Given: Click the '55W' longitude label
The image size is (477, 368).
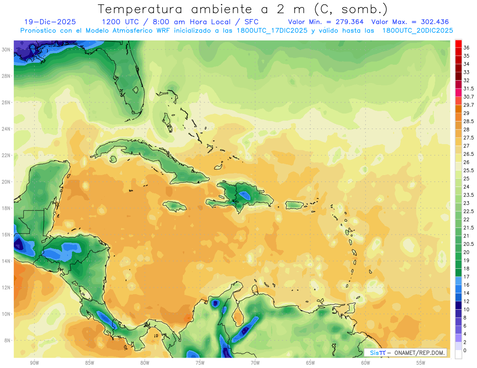Looking at the screenshot, I should [x=421, y=363].
